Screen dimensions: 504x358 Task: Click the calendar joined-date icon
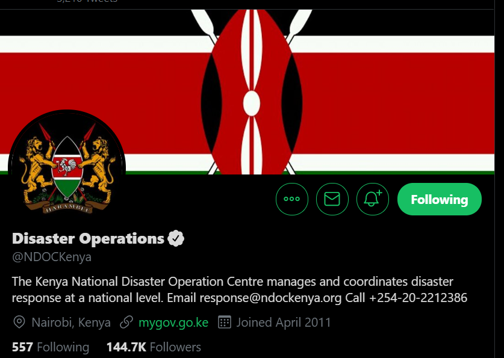(225, 323)
